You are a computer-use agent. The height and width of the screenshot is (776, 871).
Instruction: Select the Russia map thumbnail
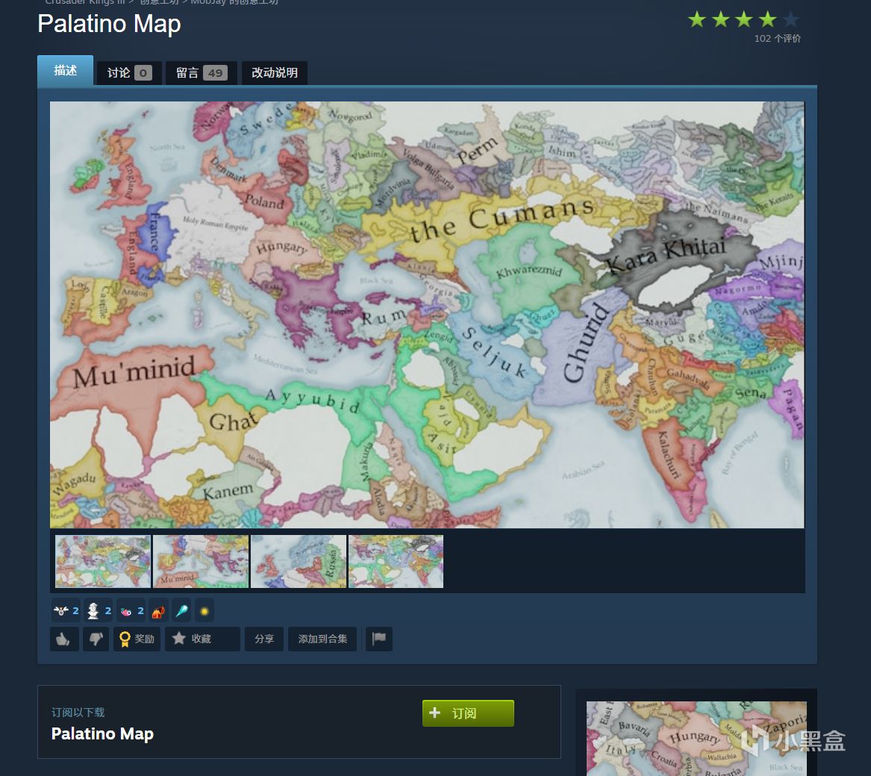click(299, 561)
